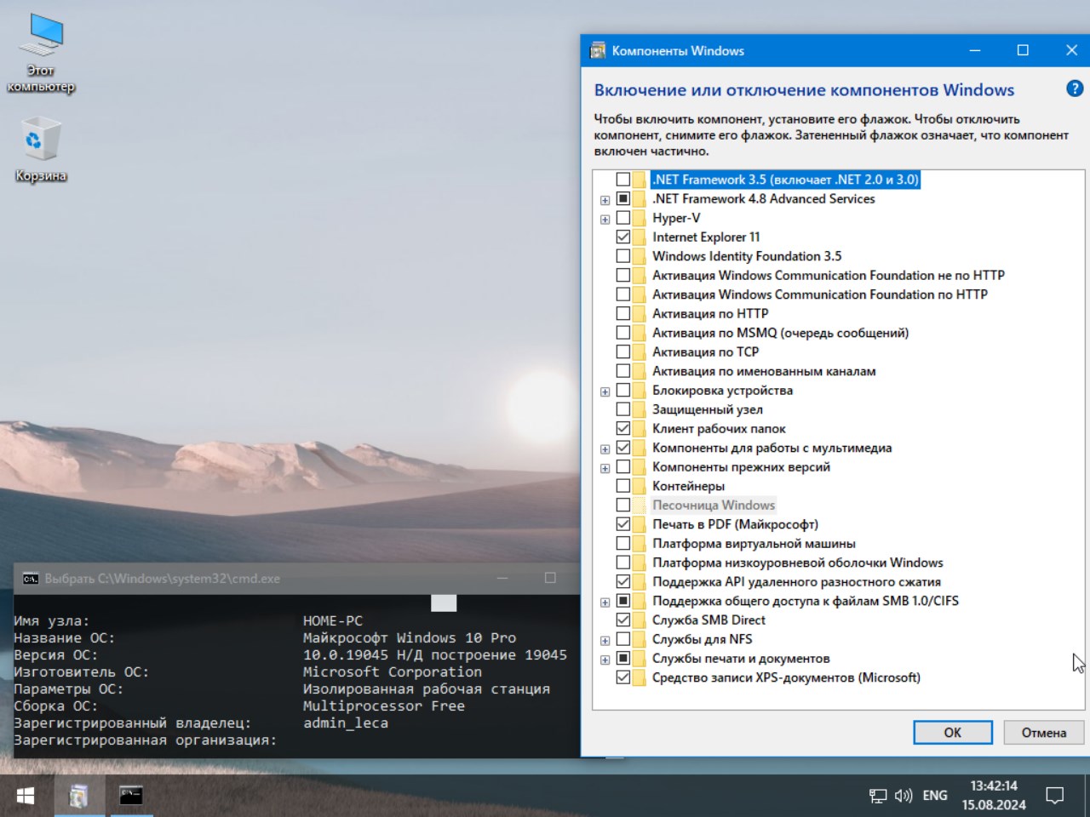Select the Корзина recycle bin desktop icon

click(41, 150)
